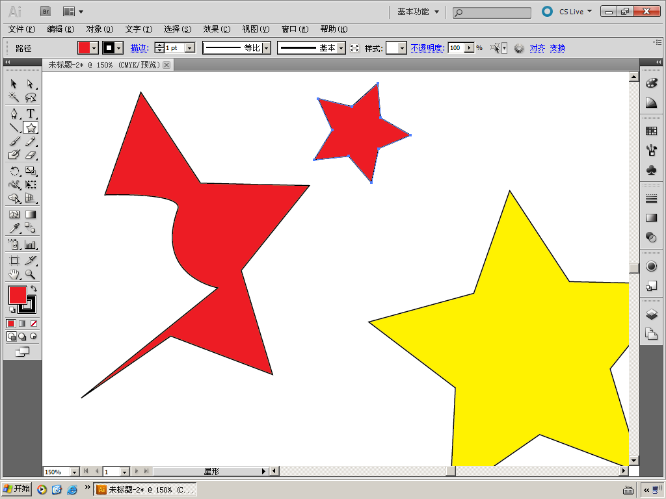The width and height of the screenshot is (666, 499).
Task: Select the Rotate tool
Action: pos(14,171)
